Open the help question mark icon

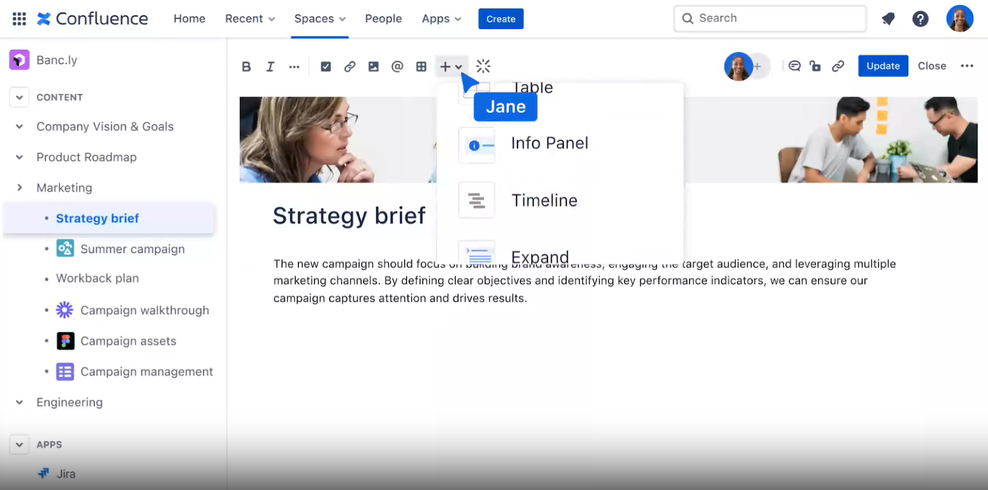click(x=921, y=19)
